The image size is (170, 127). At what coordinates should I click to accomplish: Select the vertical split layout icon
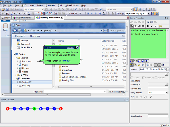[x=144, y=10]
